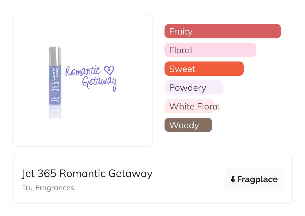The image size is (305, 216).
Task: Select the Floral accord bar
Action: click(210, 50)
